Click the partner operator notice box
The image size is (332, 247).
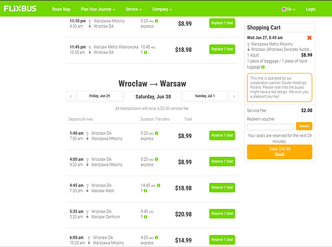pos(279,87)
